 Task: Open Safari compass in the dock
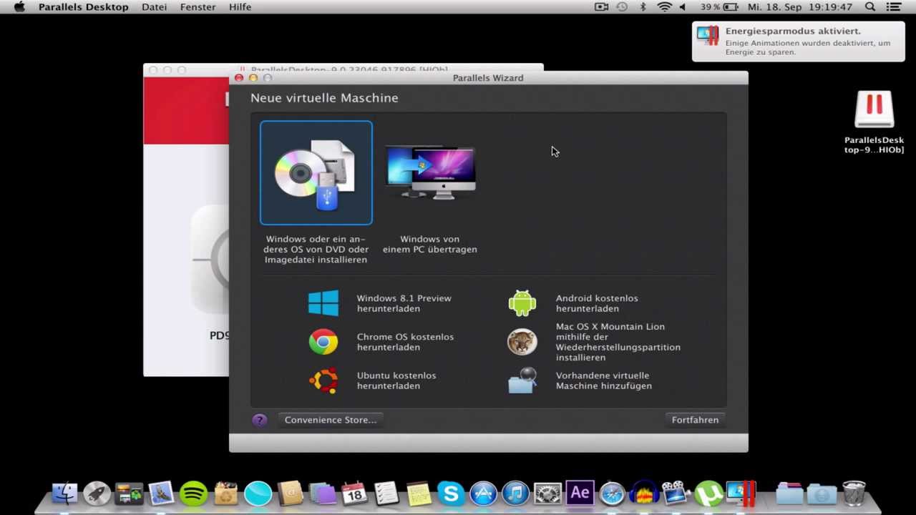click(x=612, y=494)
